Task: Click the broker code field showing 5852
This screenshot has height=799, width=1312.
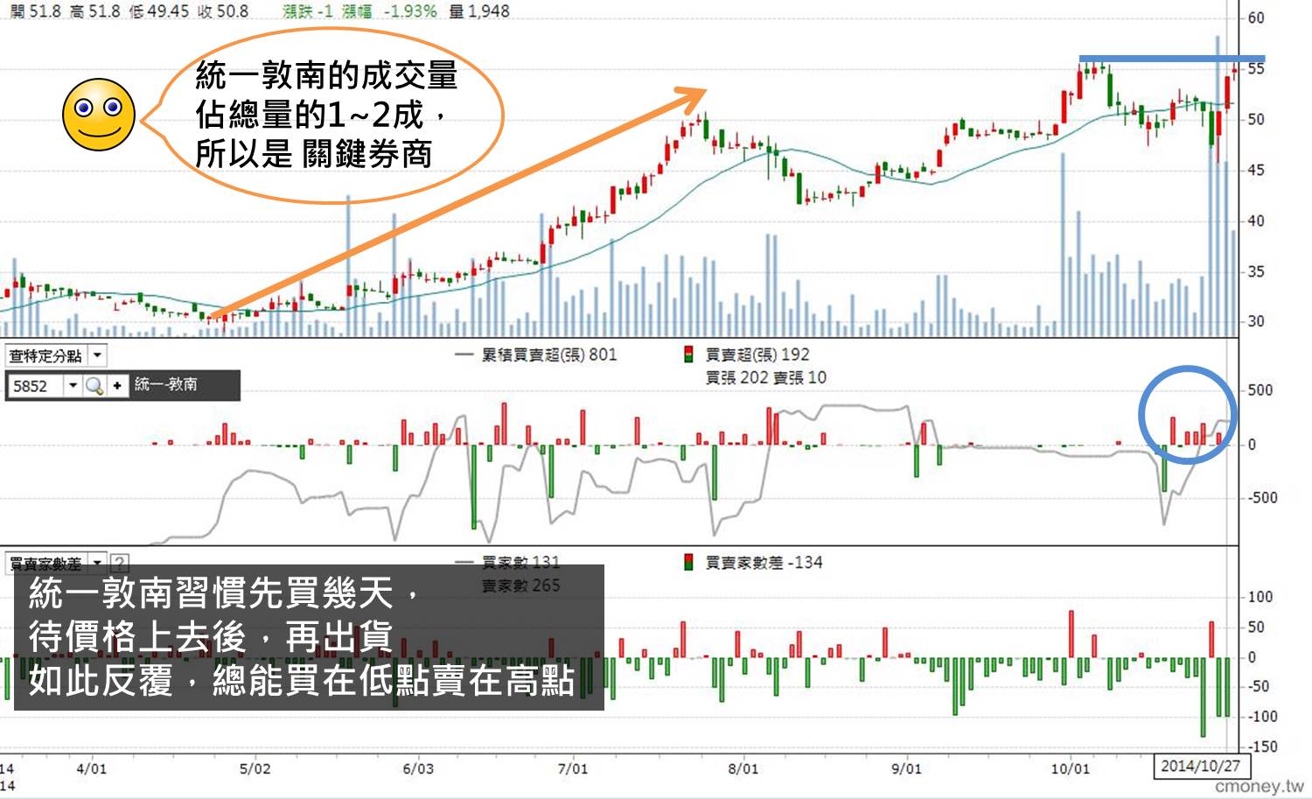Action: 36,386
